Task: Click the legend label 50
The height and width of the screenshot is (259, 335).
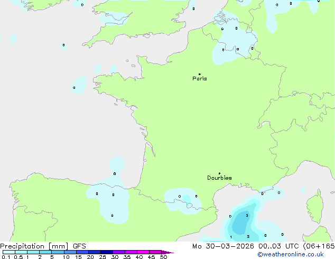Action: [163, 257]
